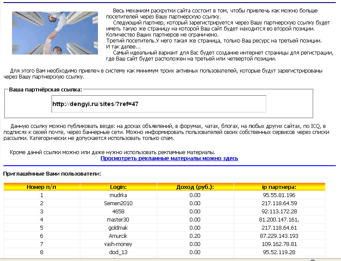The height and width of the screenshot is (261, 341).
Task: Select login 'mudrka' in the table
Action: 118,195
